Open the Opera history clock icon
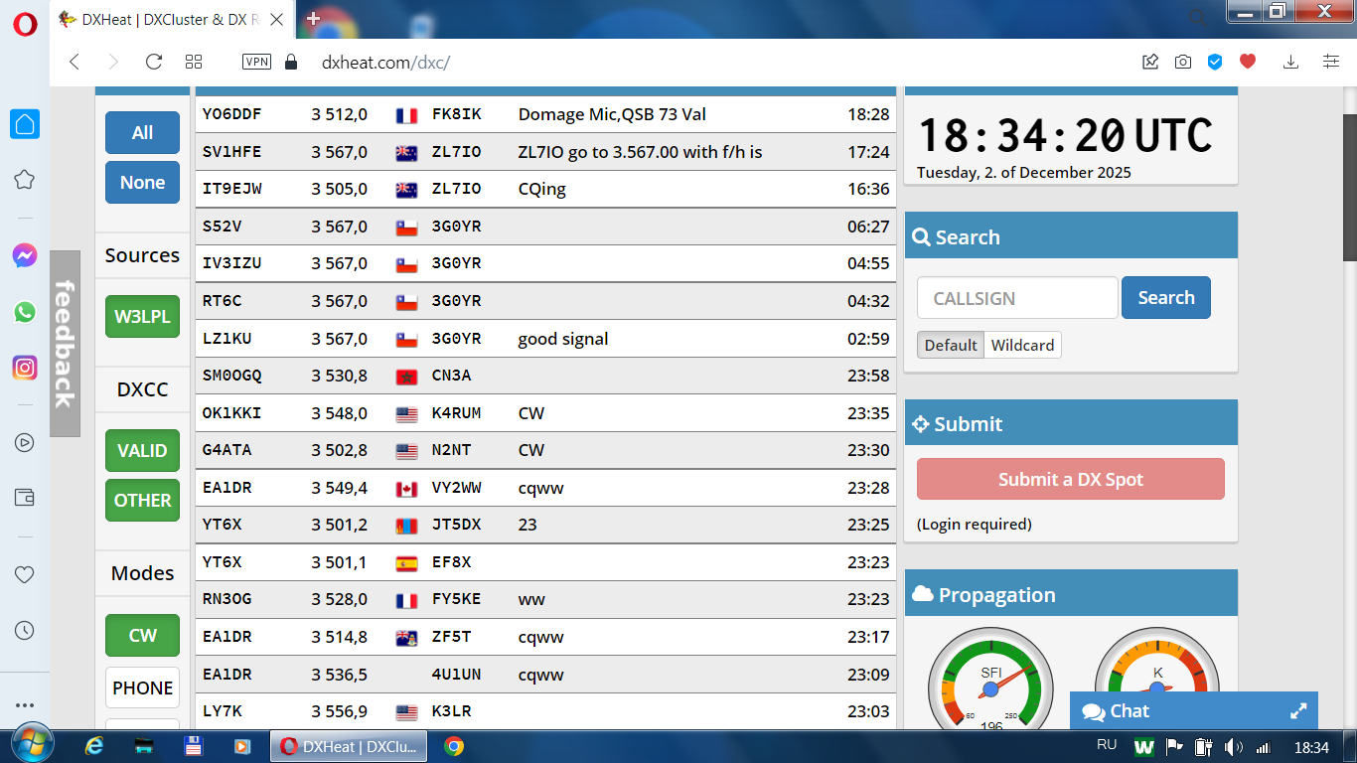 (25, 630)
